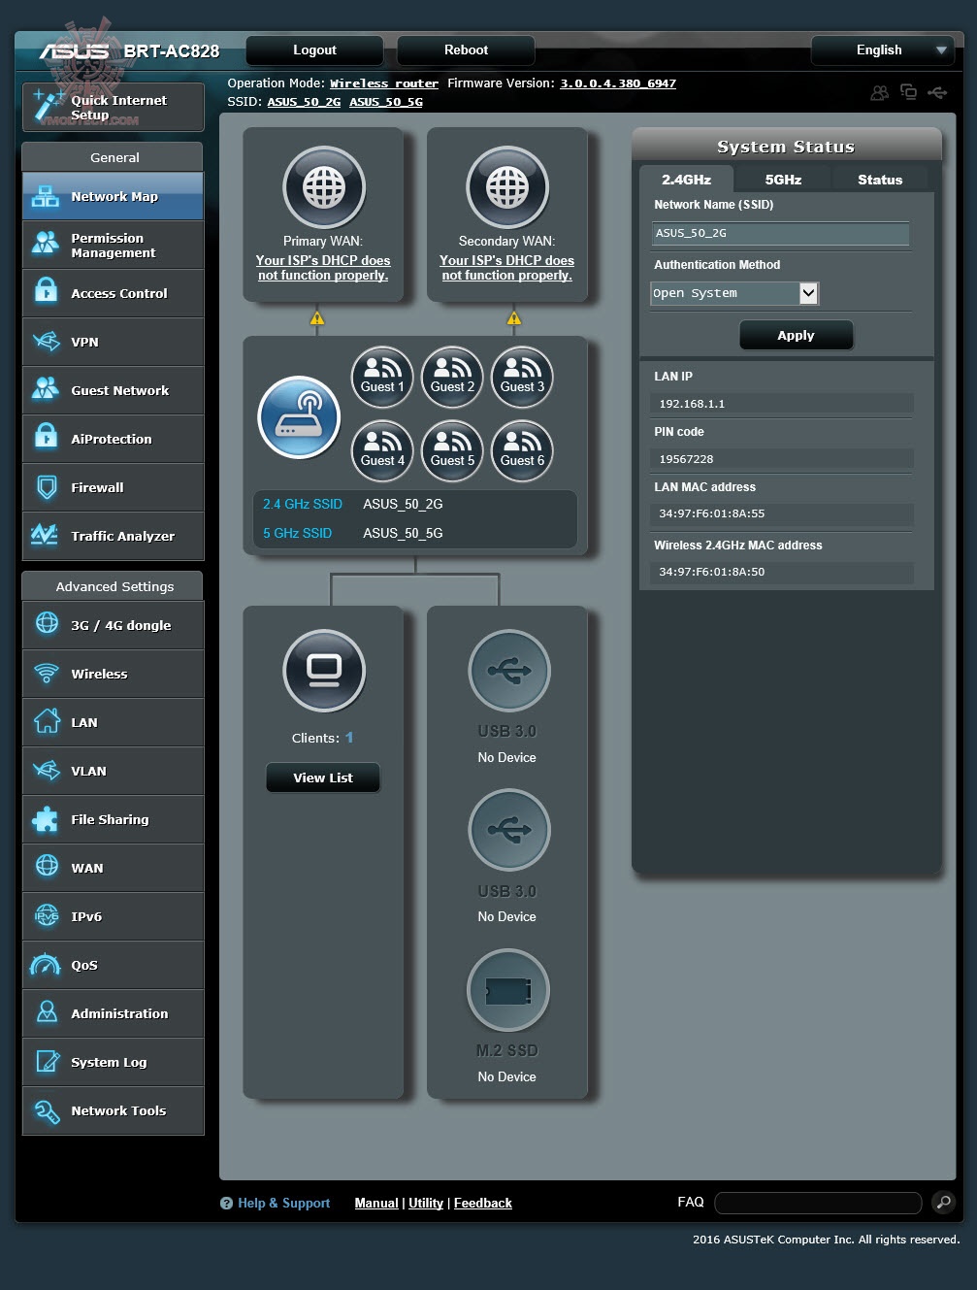This screenshot has height=1290, width=977.
Task: Click the USB header status icon
Action: click(x=938, y=92)
